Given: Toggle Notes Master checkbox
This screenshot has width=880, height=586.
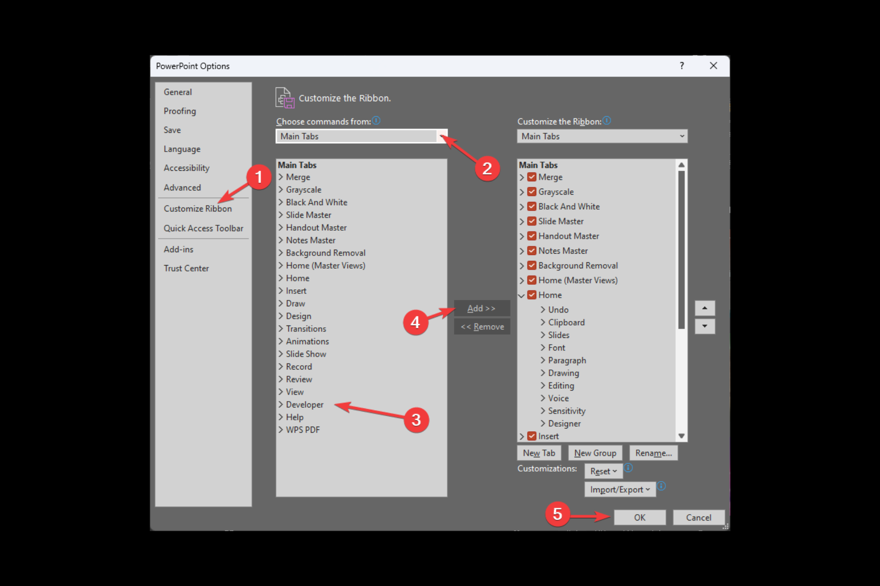Looking at the screenshot, I should [x=532, y=250].
